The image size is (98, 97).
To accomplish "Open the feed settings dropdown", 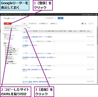I will coord(54,24).
